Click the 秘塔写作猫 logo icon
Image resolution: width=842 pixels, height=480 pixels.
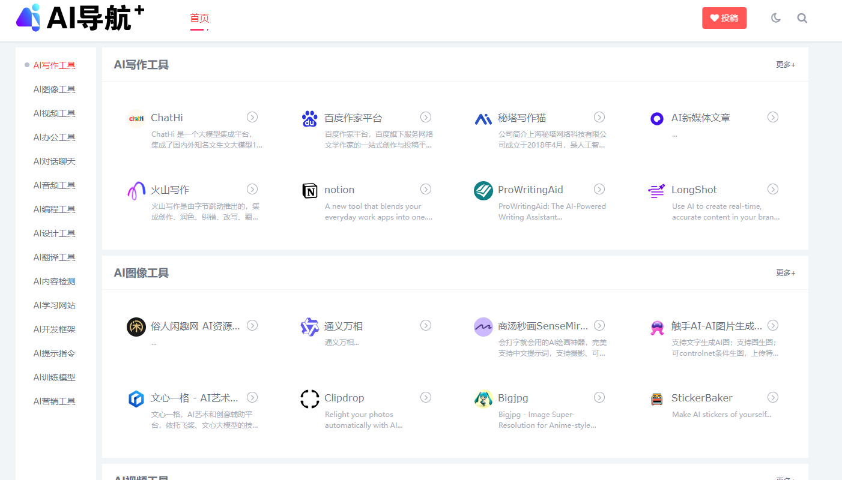click(483, 119)
